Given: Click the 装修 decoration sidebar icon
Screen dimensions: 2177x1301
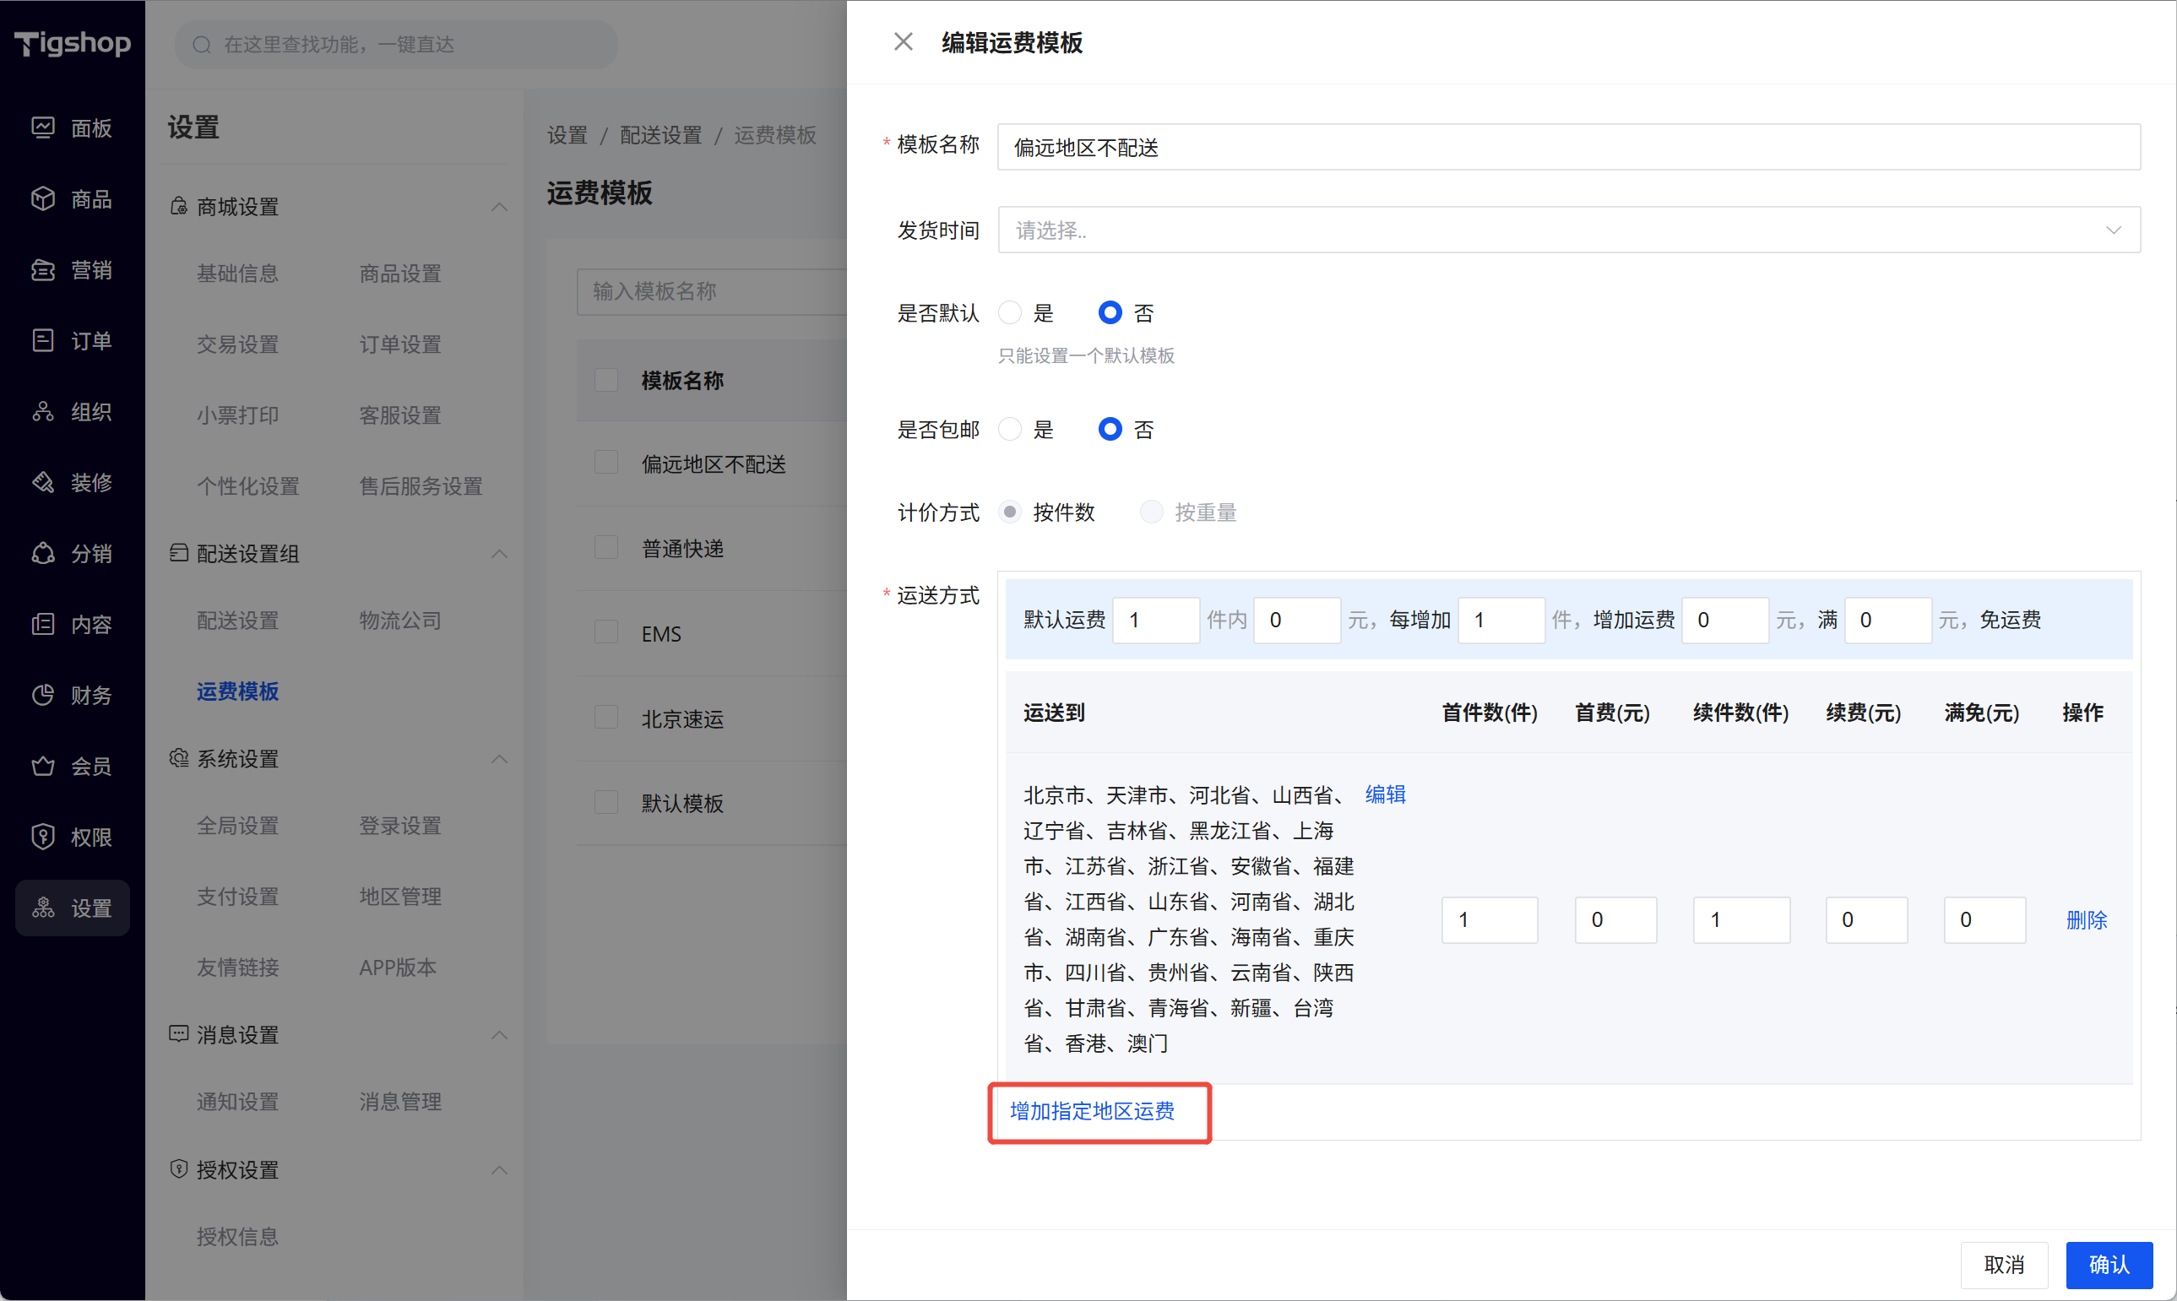Looking at the screenshot, I should 43,482.
